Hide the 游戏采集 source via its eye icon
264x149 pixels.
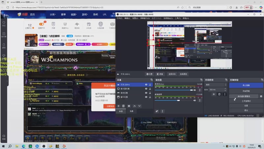coord(146,93)
